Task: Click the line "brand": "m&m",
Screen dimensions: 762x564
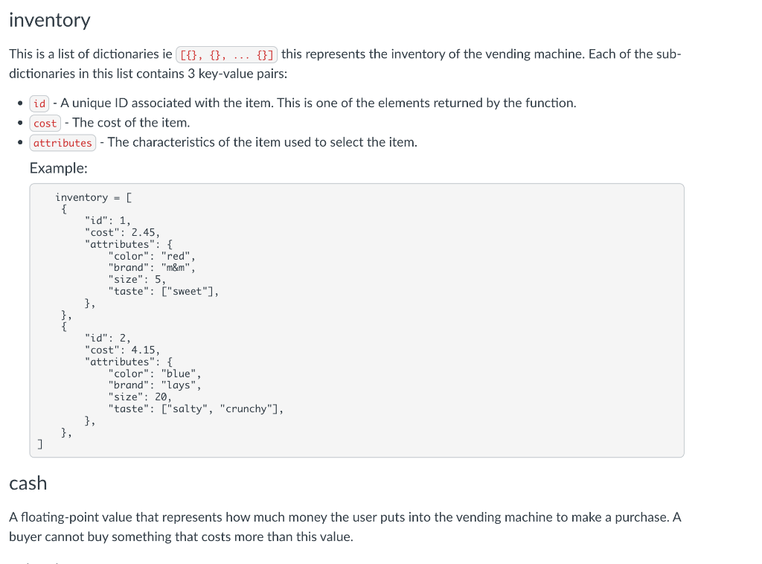Action: [152, 268]
